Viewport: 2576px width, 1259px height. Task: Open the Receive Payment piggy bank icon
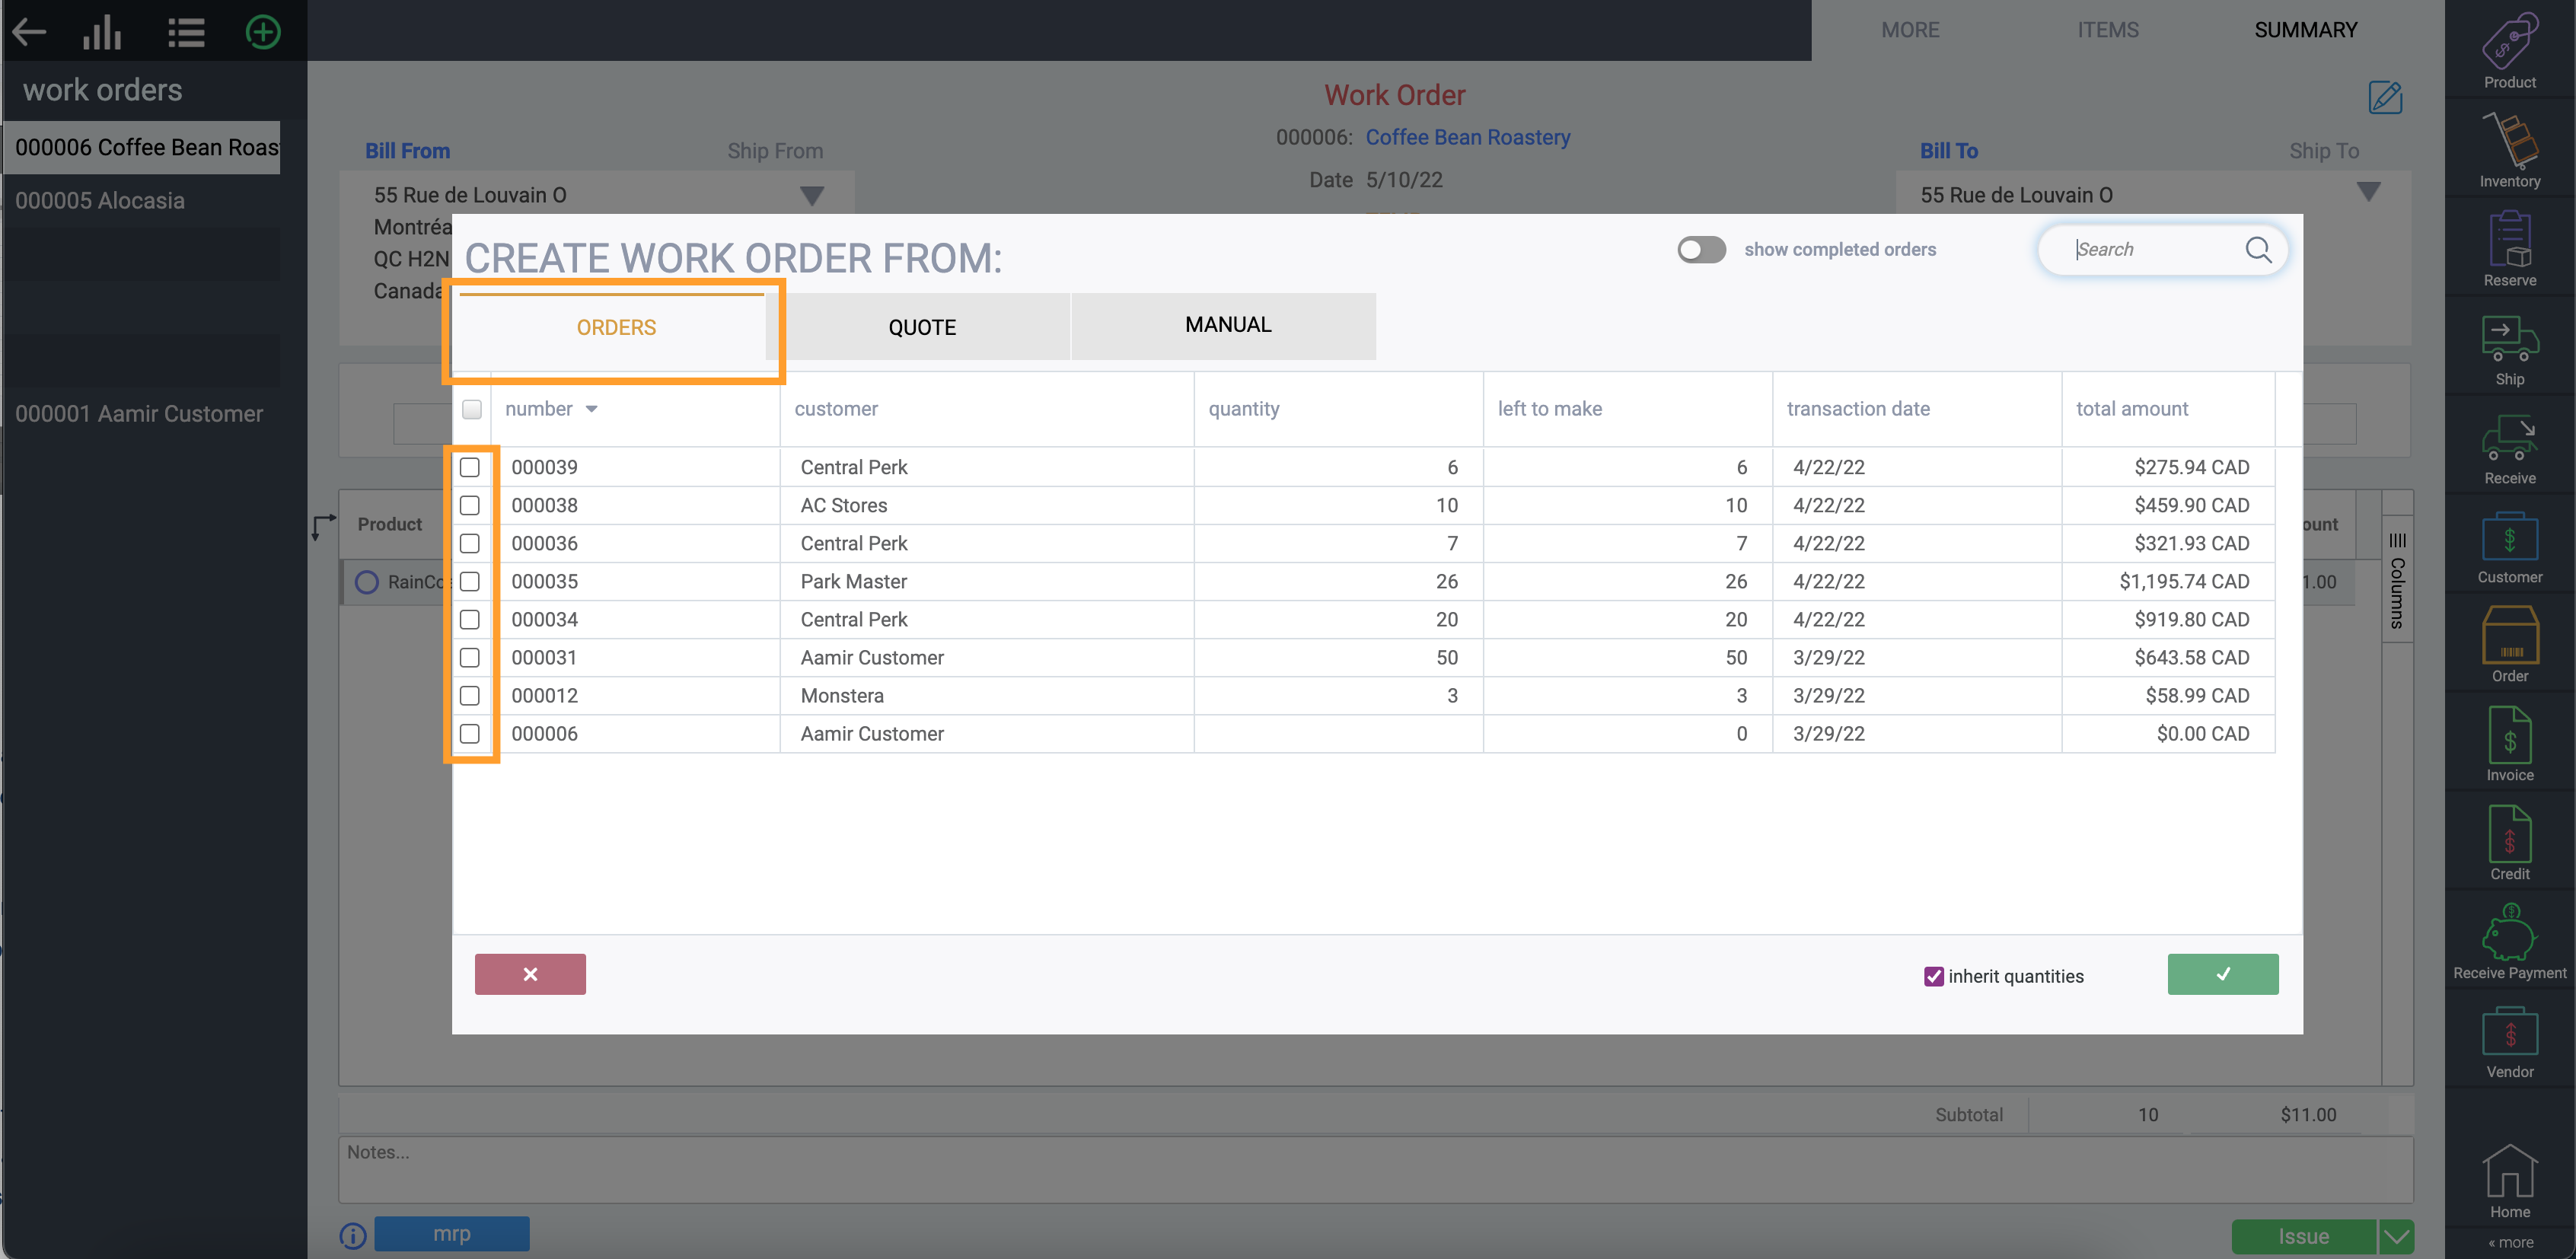(2508, 936)
